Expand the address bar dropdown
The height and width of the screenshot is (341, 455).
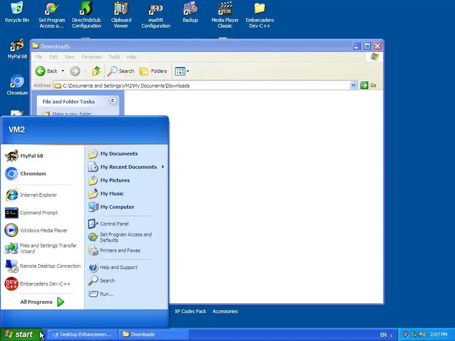(353, 85)
